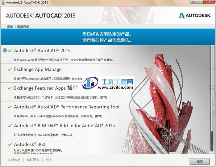Image resolution: width=216 pixels, height=167 pixels.
Task: Select AutoCAD Performance Reporting Tool title
Action: 67,107
